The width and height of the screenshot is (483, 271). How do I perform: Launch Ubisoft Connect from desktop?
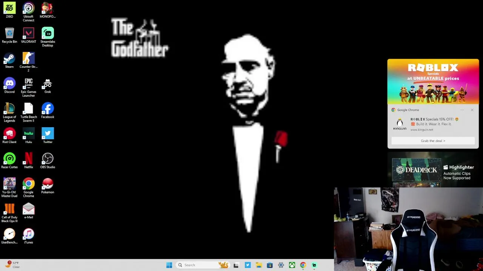pyautogui.click(x=28, y=12)
